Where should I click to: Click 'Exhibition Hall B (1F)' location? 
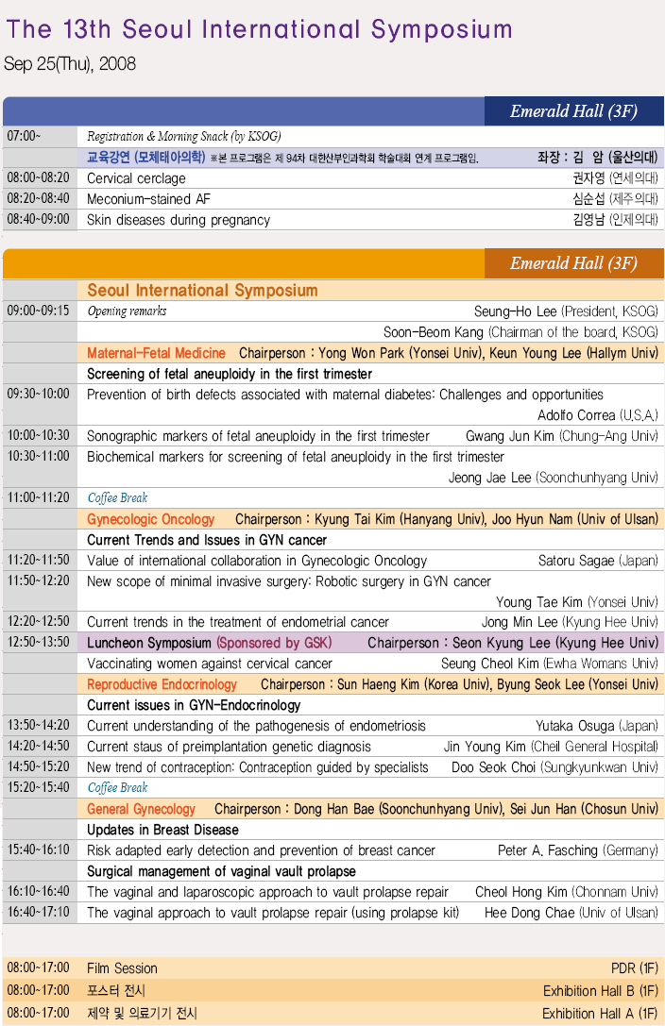[601, 991]
